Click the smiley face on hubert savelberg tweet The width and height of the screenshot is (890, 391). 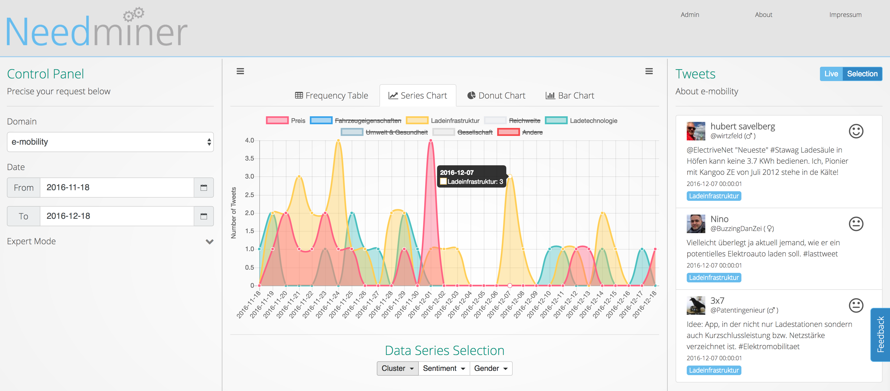coord(856,131)
